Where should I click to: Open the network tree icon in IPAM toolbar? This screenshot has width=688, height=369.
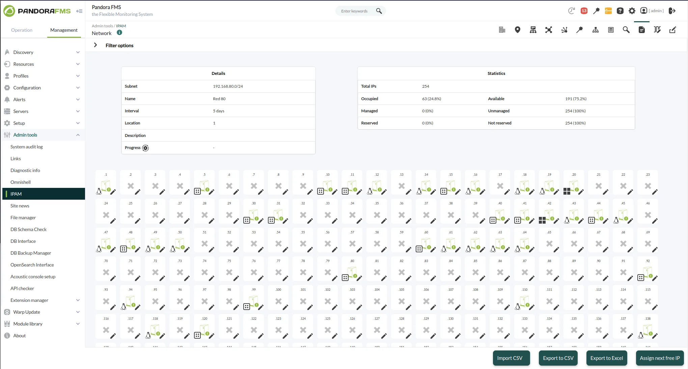tap(533, 30)
